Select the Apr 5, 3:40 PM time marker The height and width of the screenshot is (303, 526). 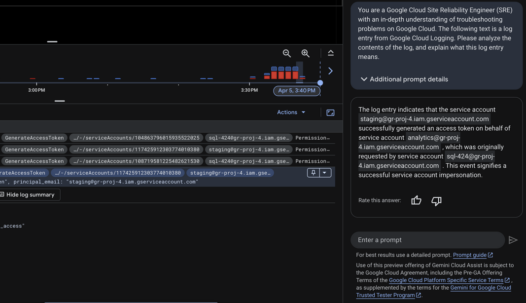[297, 91]
